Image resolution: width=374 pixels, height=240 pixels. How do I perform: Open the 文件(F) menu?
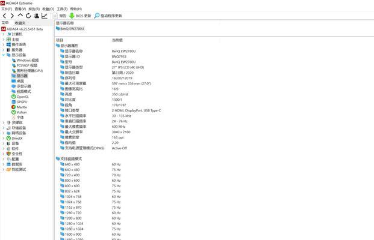7,9
